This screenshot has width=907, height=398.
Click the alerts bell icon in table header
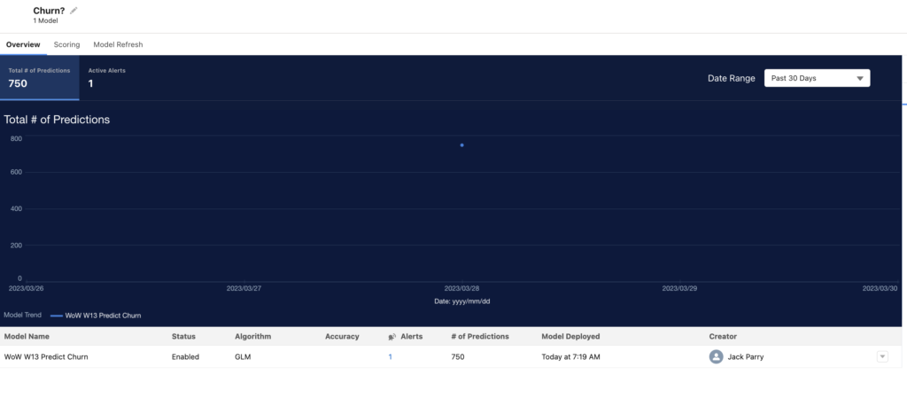click(x=392, y=337)
